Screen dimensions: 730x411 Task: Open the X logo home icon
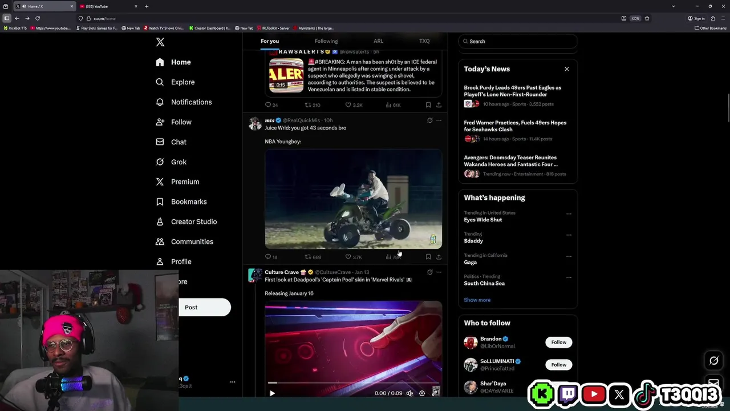[x=160, y=42]
